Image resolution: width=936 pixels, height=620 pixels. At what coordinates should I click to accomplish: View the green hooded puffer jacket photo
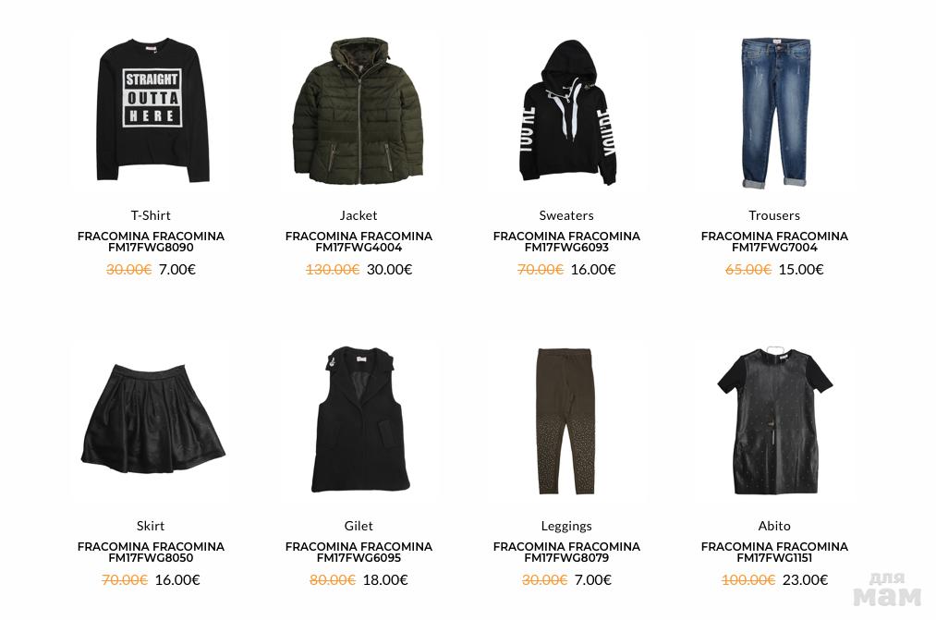click(x=359, y=112)
